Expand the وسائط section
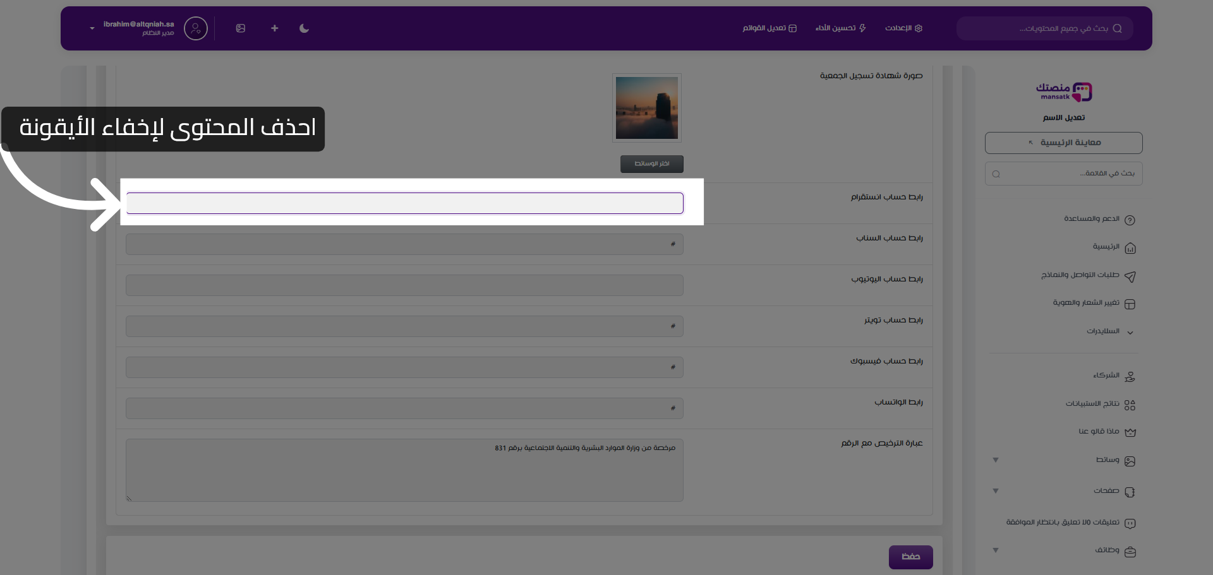Viewport: 1213px width, 575px height. pos(996,460)
